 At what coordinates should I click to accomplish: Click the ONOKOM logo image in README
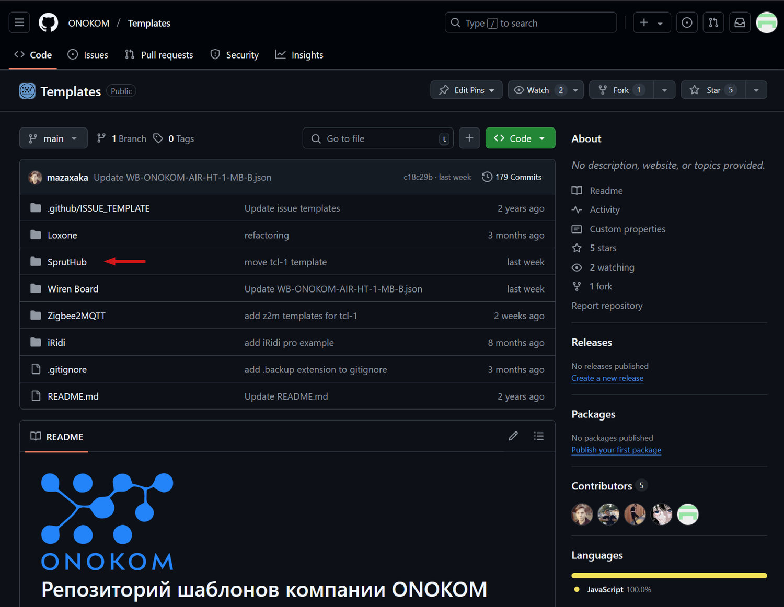(x=107, y=521)
